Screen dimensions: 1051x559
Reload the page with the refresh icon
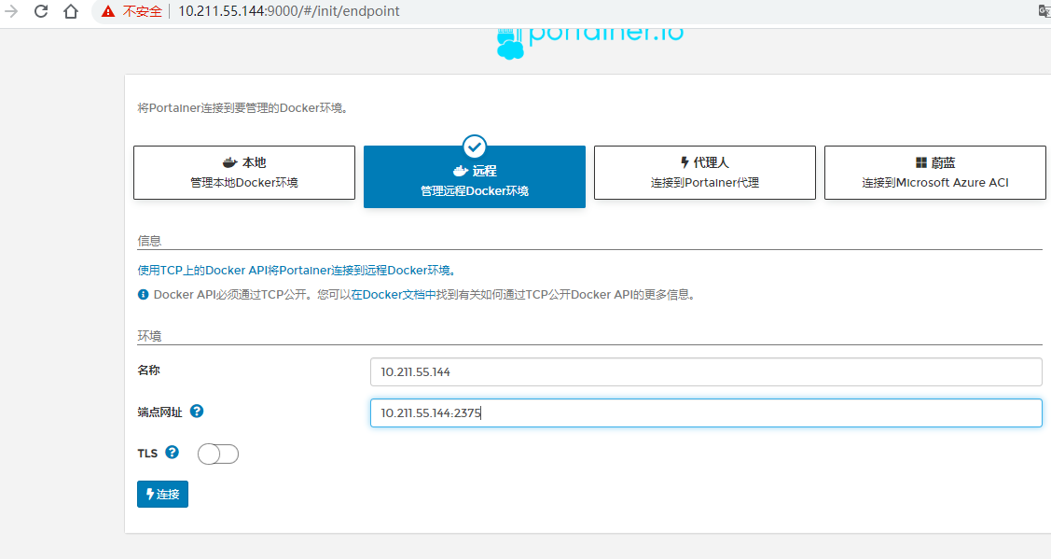point(41,12)
